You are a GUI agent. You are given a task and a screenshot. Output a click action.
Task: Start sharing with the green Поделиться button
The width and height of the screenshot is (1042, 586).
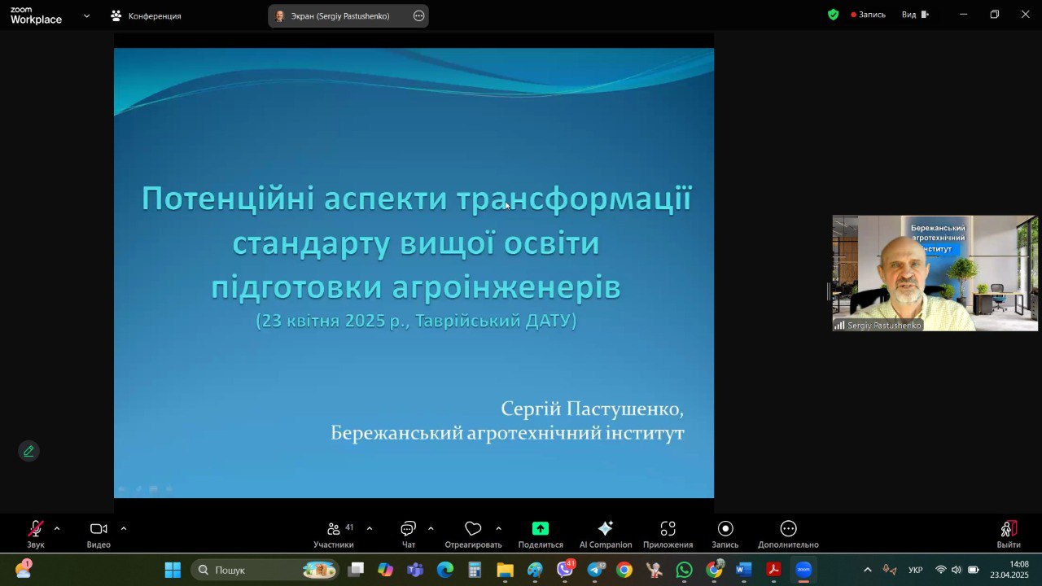point(541,529)
